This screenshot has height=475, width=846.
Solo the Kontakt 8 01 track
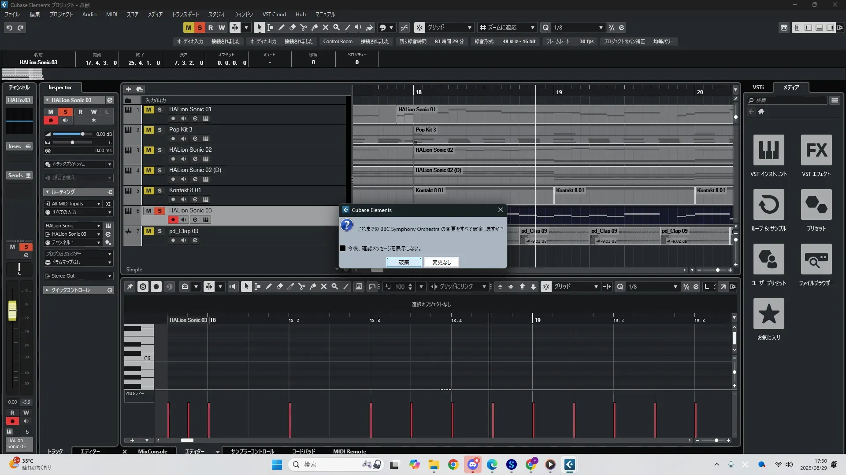pos(160,190)
